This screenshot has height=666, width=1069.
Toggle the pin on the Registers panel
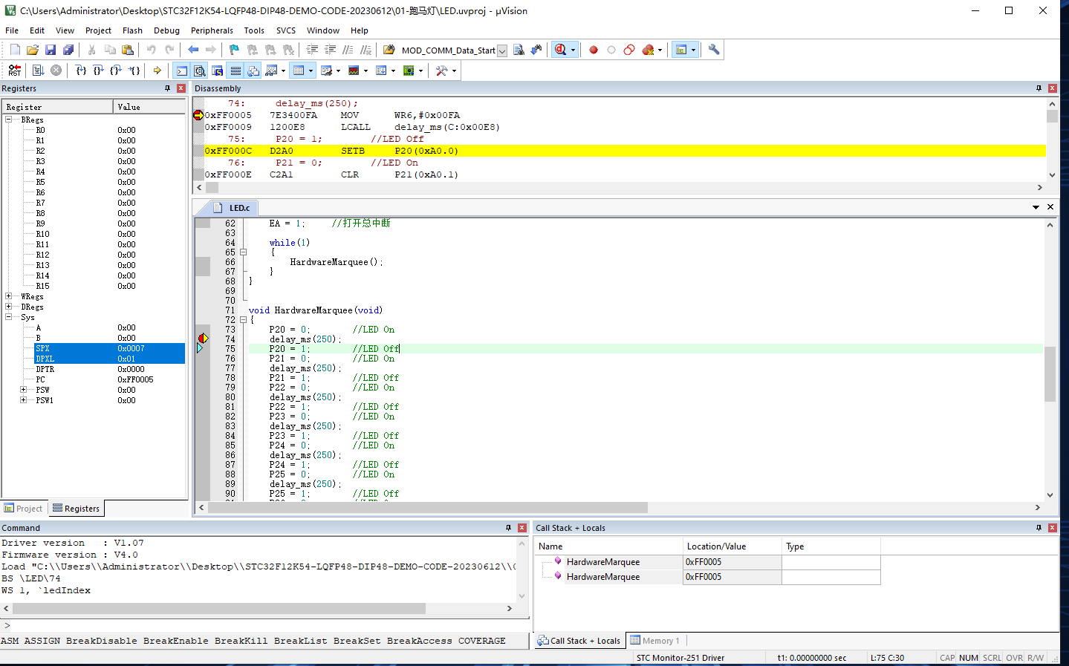(167, 88)
